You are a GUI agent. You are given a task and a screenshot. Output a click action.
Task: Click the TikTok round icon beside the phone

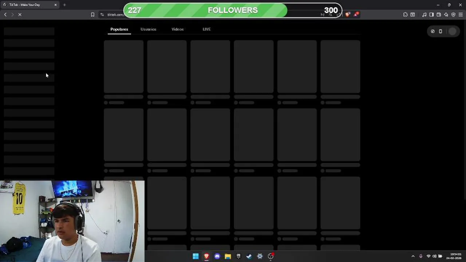tap(433, 31)
